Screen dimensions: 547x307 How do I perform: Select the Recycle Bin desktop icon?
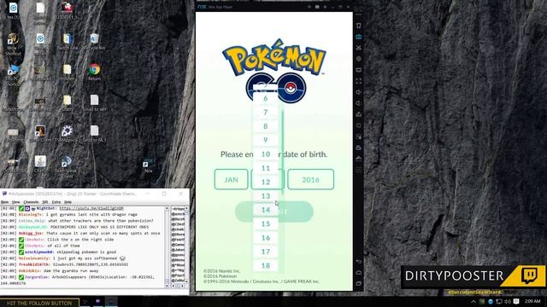[94, 42]
